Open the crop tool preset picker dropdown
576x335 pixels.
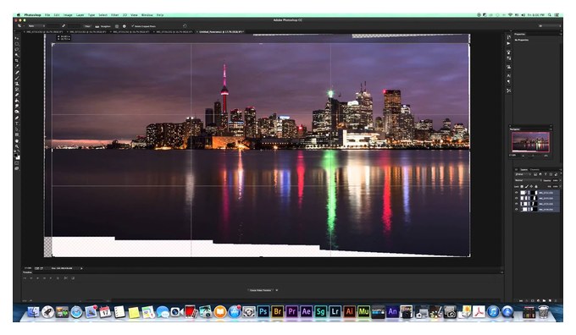click(24, 25)
